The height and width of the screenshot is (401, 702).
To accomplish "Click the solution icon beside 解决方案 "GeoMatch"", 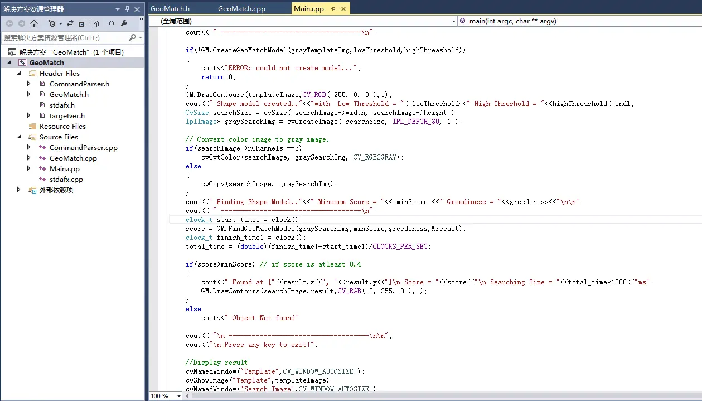I will [x=12, y=52].
